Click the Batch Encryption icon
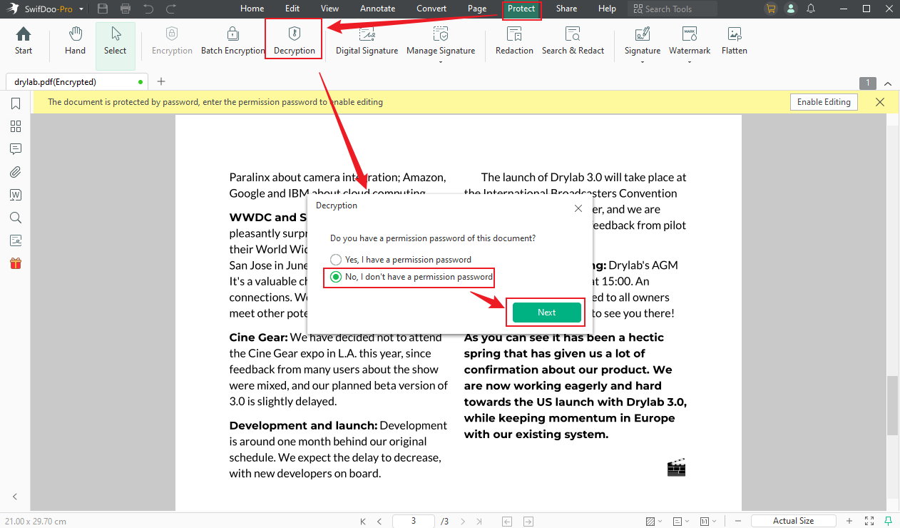This screenshot has height=528, width=900. click(232, 39)
